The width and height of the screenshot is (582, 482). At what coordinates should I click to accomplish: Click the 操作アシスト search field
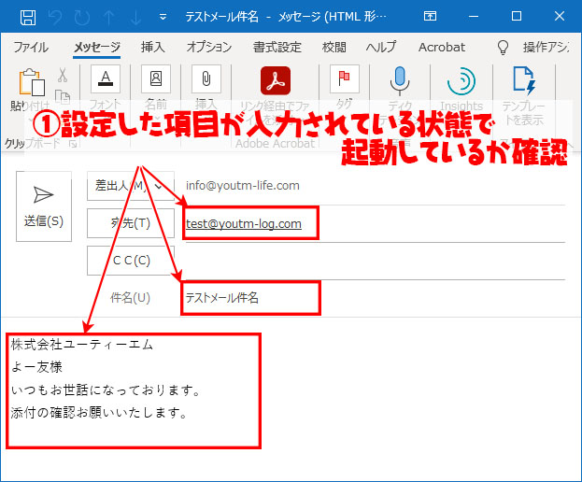coord(546,48)
